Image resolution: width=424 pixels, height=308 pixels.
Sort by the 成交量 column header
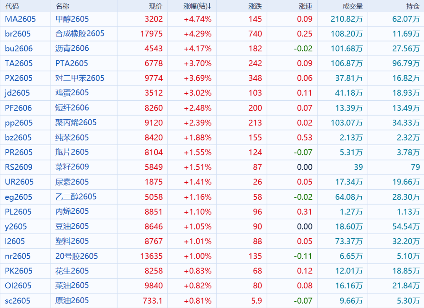coord(352,6)
